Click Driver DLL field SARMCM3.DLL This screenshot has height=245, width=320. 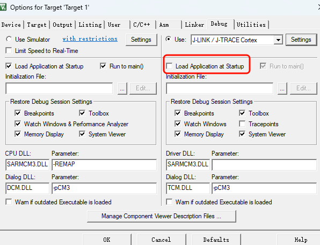pyautogui.click(x=188, y=164)
